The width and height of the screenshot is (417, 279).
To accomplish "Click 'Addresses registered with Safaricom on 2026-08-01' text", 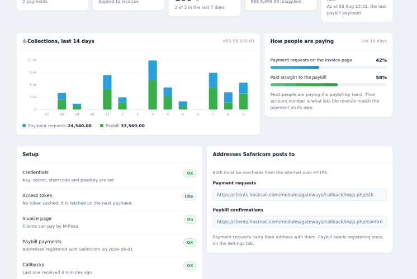I will click(x=78, y=249).
